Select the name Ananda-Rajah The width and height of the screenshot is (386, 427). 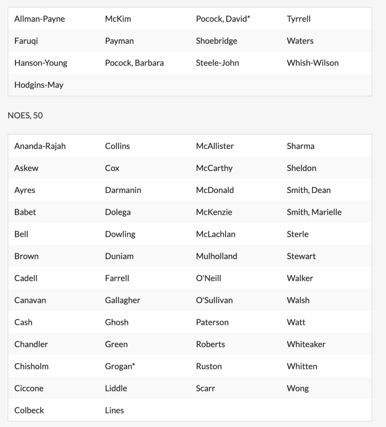coord(40,146)
